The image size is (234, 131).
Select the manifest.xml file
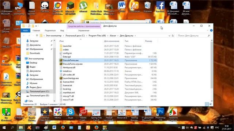click(x=69, y=92)
